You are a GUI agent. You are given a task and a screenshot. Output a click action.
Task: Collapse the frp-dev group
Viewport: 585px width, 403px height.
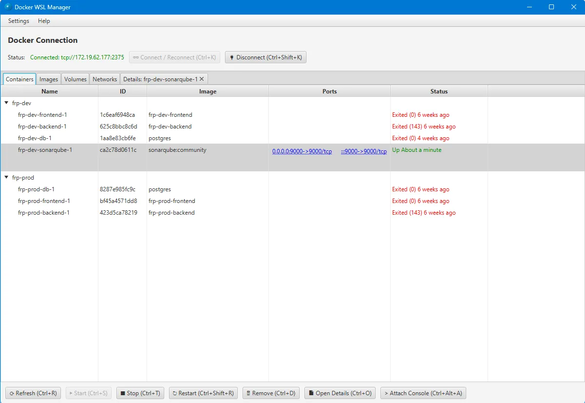point(6,103)
